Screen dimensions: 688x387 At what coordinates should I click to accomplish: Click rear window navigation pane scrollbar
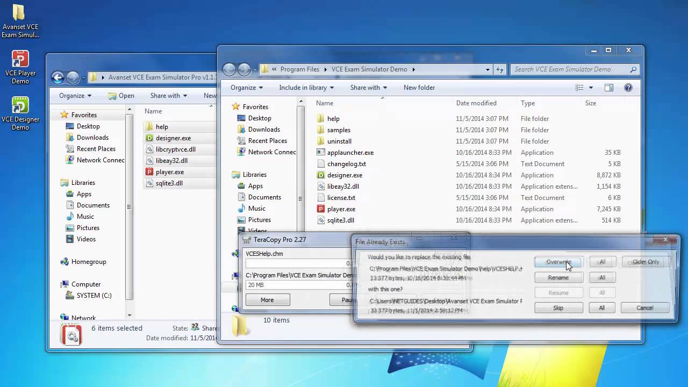[x=129, y=207]
